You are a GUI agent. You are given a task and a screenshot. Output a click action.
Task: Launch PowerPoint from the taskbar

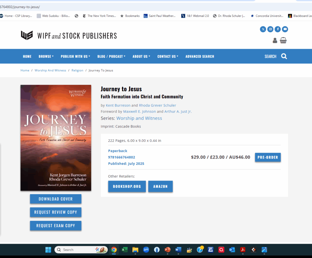[x=168, y=250]
